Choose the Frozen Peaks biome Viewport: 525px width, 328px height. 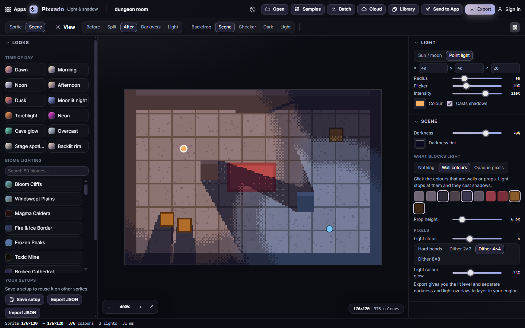(x=44, y=242)
